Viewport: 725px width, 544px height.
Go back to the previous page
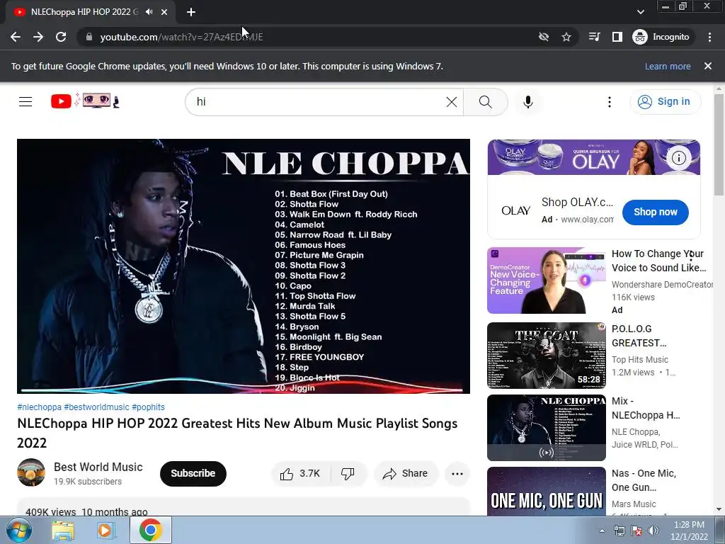pyautogui.click(x=16, y=37)
